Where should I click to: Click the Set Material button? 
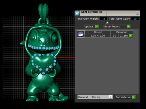pyautogui.click(x=123, y=97)
